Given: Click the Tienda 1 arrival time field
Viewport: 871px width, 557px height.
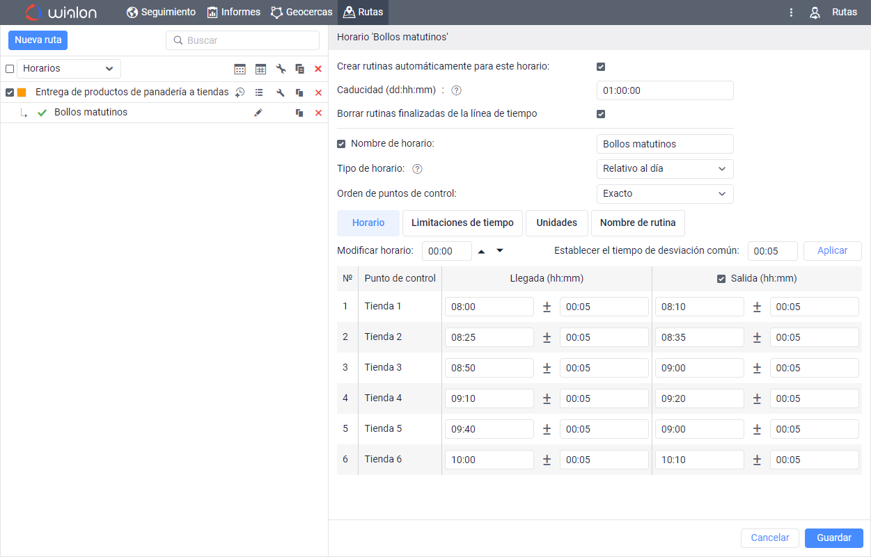Looking at the screenshot, I should click(x=489, y=307).
